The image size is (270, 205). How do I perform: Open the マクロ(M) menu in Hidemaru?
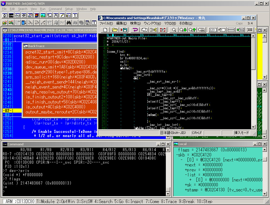[170, 23]
